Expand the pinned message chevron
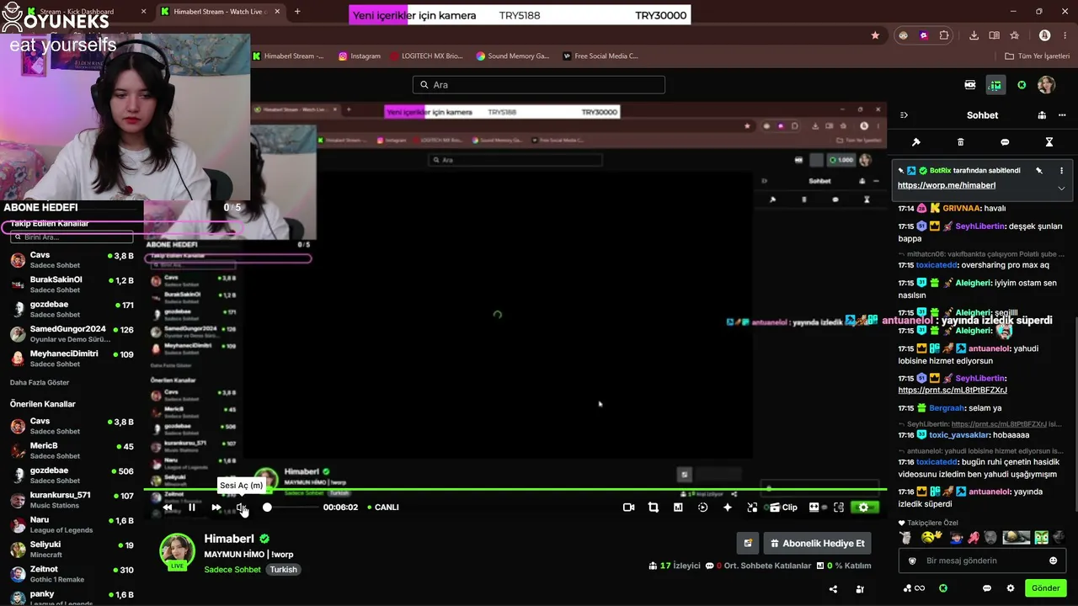This screenshot has width=1078, height=606. 1061,189
